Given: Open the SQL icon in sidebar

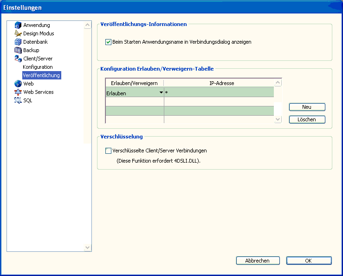Looking at the screenshot, I should tap(18, 100).
